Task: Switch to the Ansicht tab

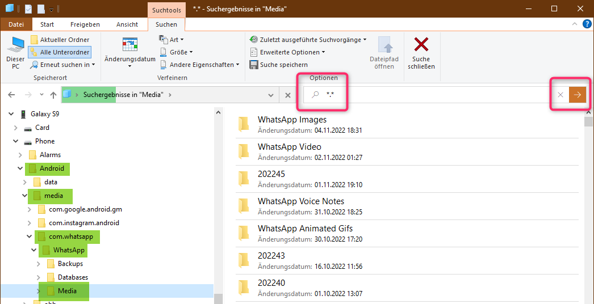Action: tap(127, 24)
